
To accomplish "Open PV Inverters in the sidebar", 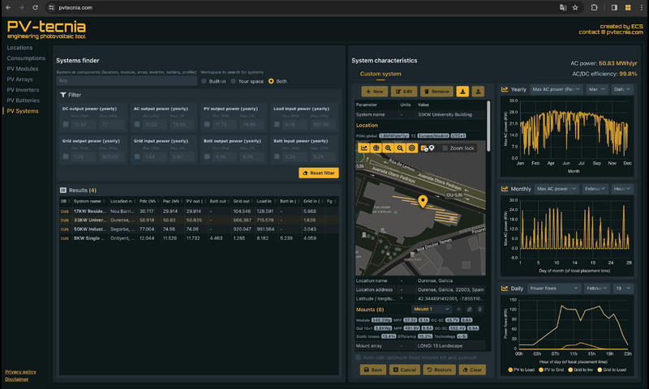I will coord(24,90).
